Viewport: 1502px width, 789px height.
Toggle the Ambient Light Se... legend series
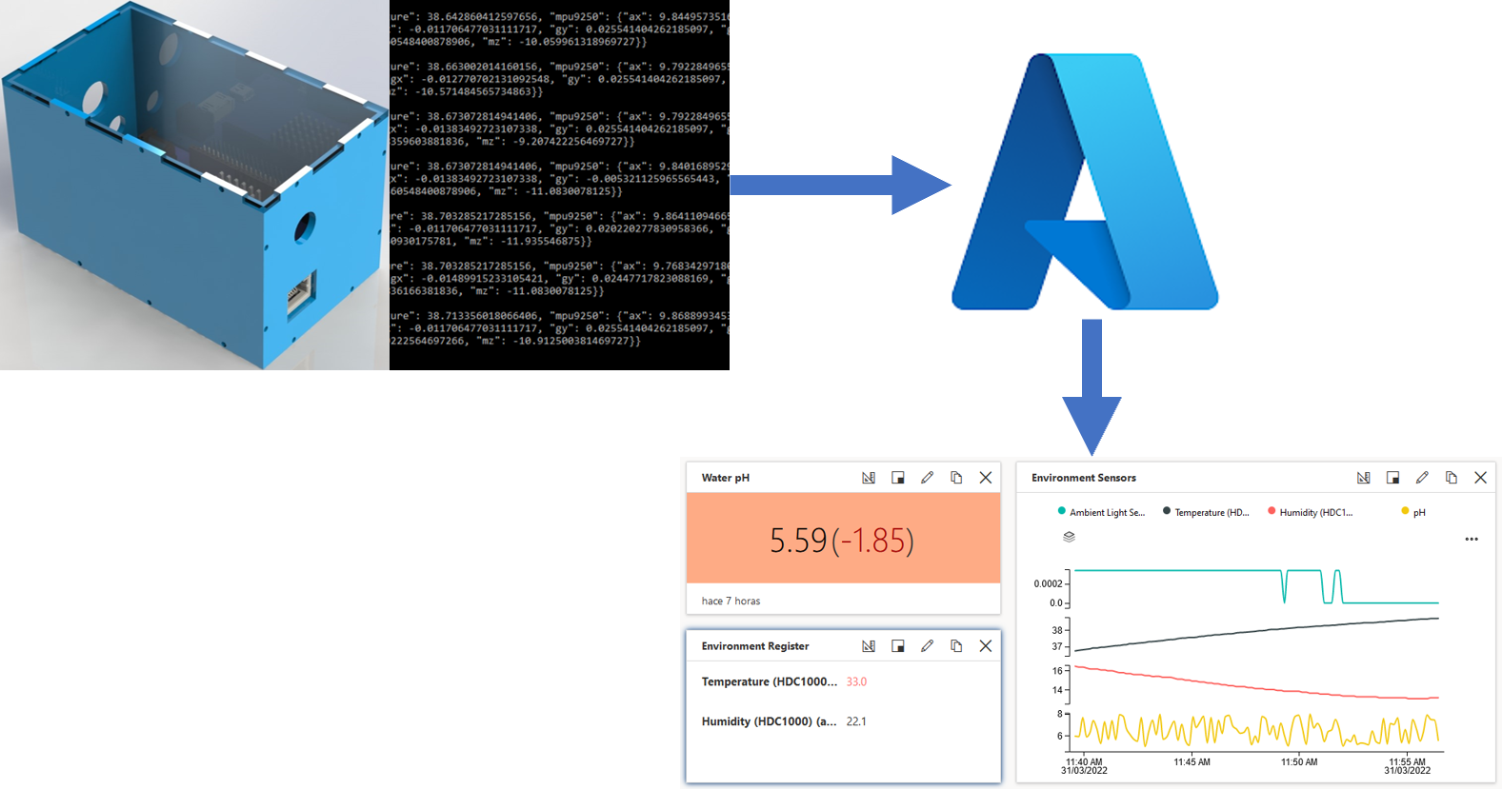1101,512
